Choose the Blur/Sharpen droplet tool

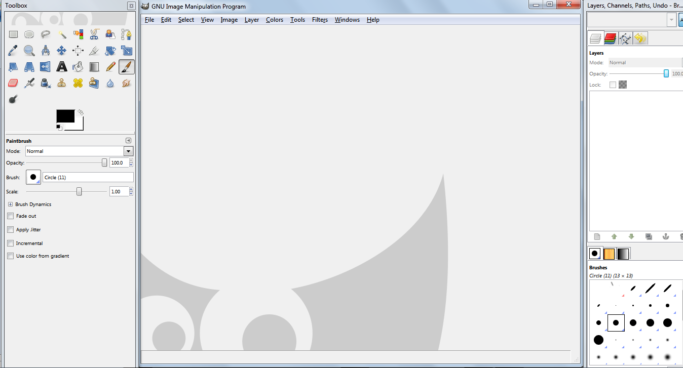tap(110, 83)
